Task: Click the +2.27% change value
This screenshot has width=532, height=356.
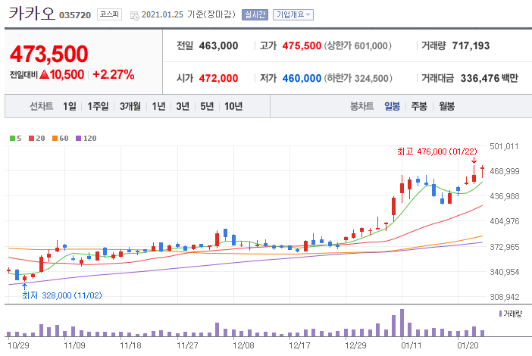Action: pyautogui.click(x=114, y=74)
